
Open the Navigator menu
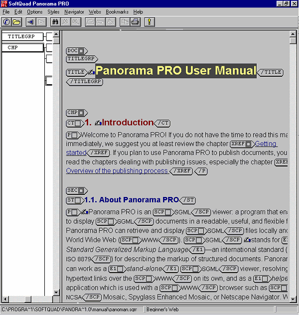click(74, 11)
